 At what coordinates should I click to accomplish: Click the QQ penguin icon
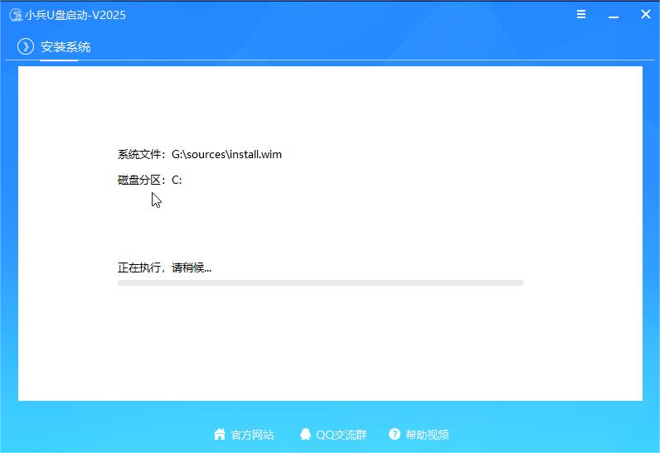pyautogui.click(x=305, y=434)
